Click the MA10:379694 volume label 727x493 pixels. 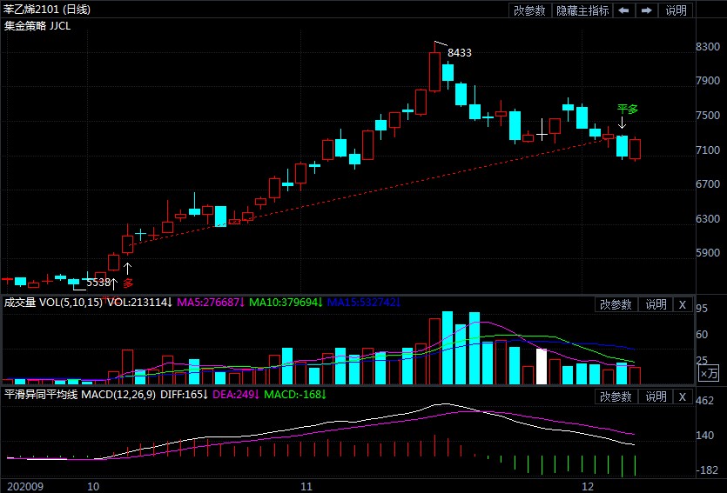tap(286, 303)
